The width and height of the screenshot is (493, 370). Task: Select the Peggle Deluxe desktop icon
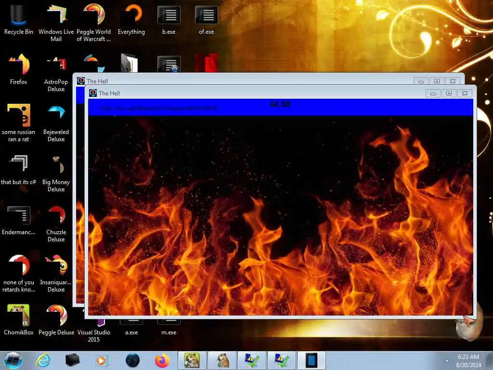(56, 319)
